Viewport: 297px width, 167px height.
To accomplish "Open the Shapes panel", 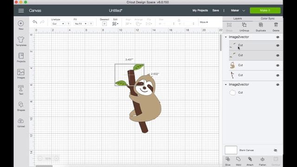I will coord(21,106).
